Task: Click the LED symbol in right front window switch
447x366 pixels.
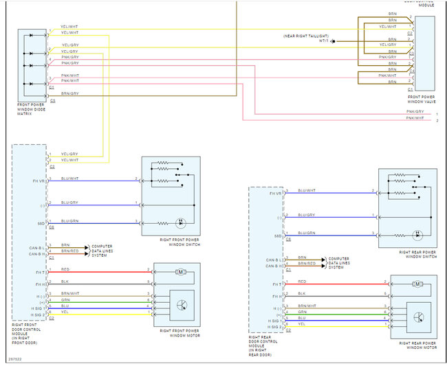Action: click(x=180, y=223)
